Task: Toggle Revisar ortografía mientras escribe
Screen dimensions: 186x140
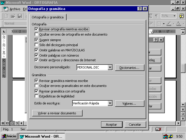Action: [x=36, y=29]
